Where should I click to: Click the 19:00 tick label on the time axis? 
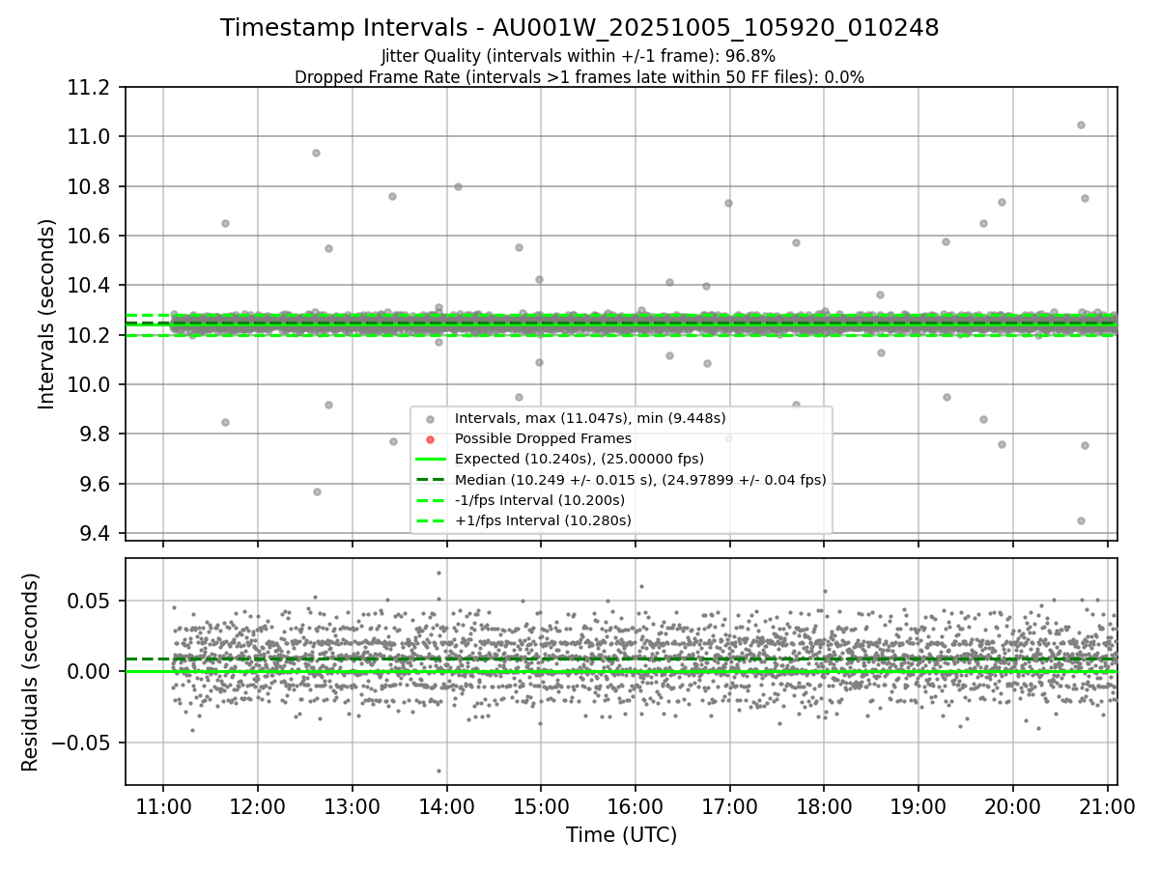(918, 805)
